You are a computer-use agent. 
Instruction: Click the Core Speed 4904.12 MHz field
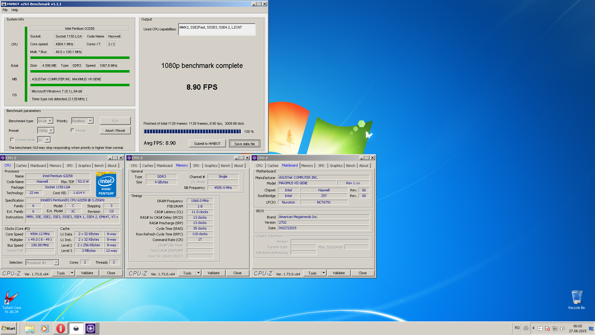click(x=40, y=234)
